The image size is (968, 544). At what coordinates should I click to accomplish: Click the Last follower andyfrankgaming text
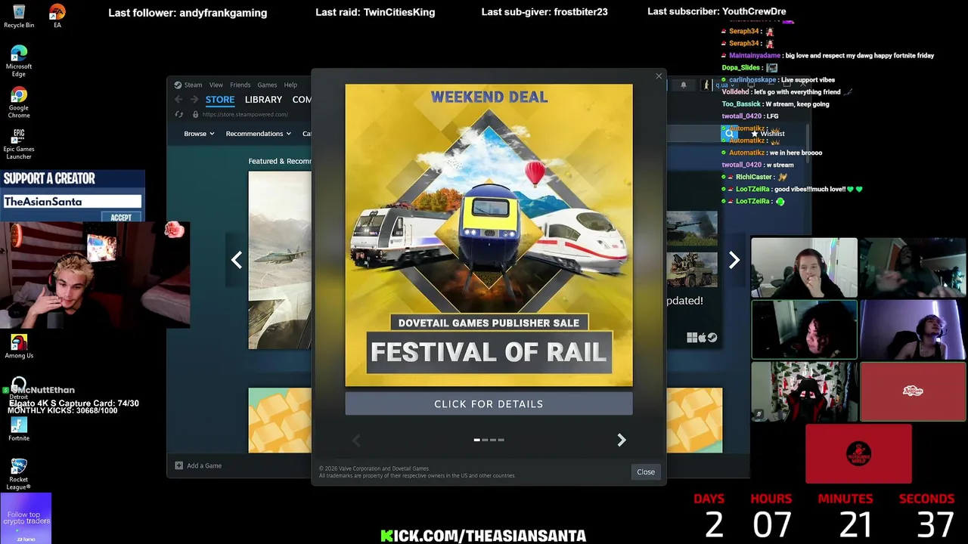click(188, 12)
